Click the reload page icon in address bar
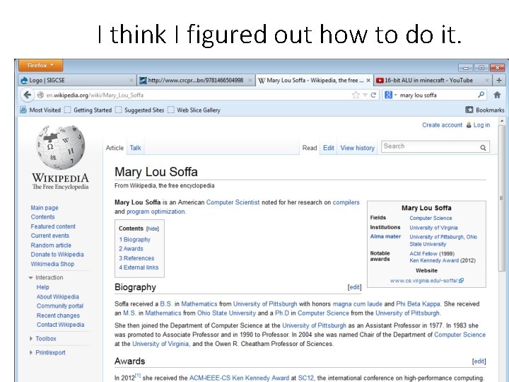The height and width of the screenshot is (382, 509). tap(373, 95)
